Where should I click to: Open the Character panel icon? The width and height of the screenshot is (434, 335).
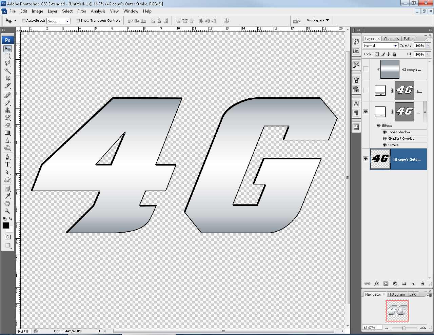pos(356,103)
